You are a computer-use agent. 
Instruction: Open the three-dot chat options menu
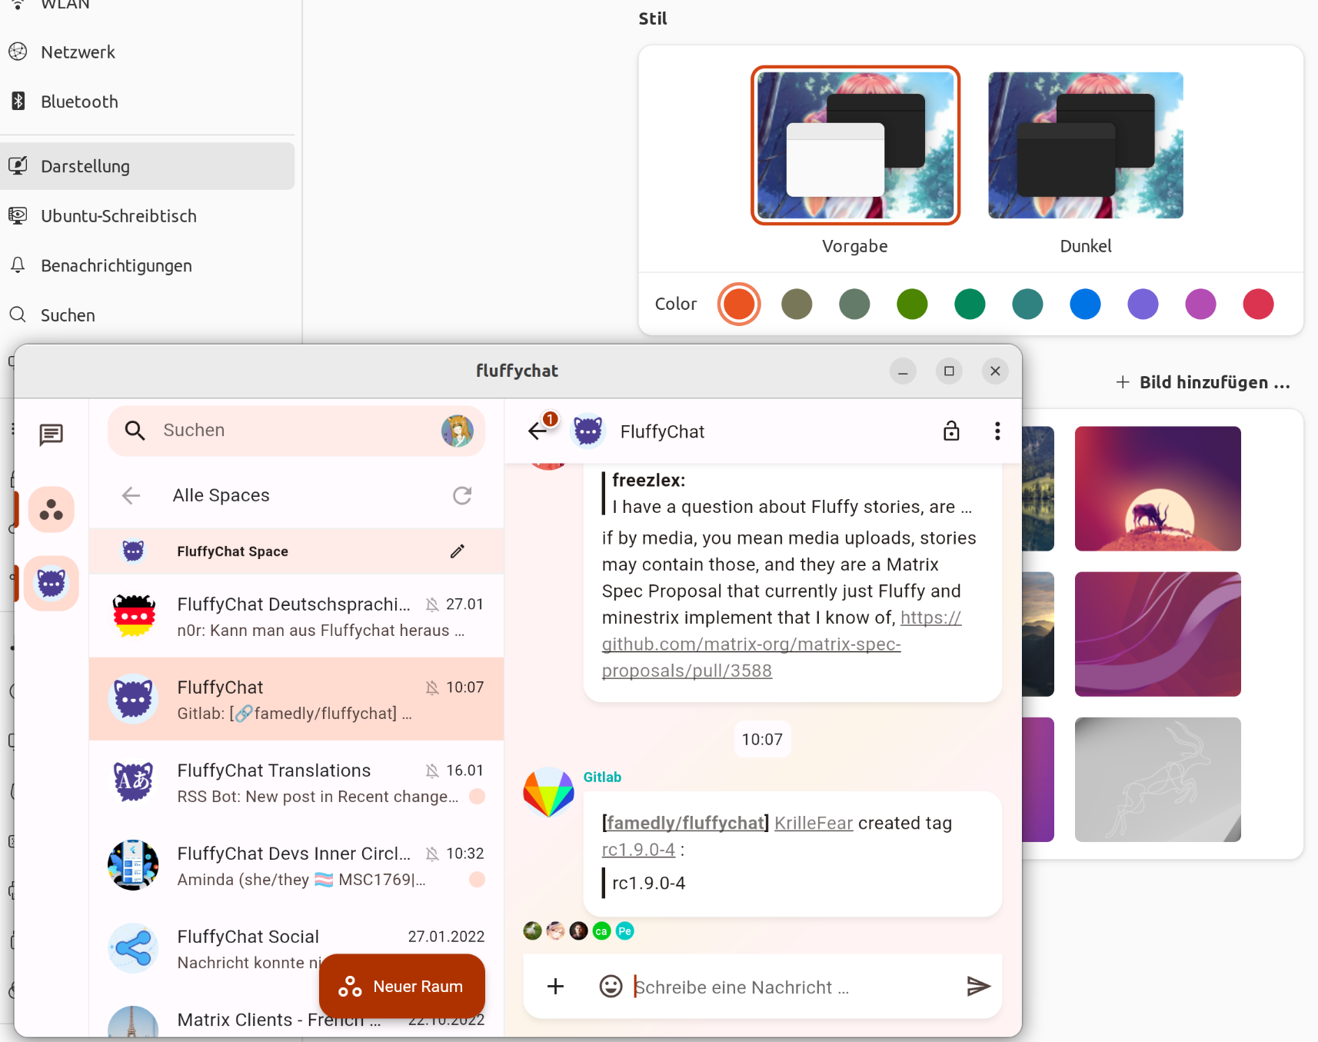point(997,431)
